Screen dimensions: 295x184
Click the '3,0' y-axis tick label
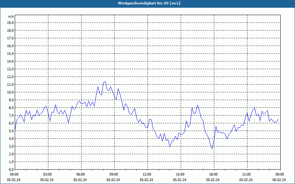click(x=11, y=146)
